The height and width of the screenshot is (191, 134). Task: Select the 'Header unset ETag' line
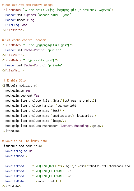[x=20, y=20]
